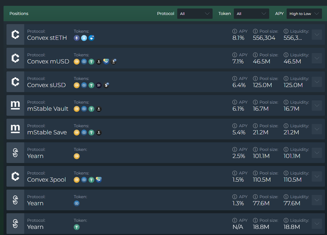This screenshot has height=235, width=327.
Task: Click the Positions header label
Action: coord(19,14)
